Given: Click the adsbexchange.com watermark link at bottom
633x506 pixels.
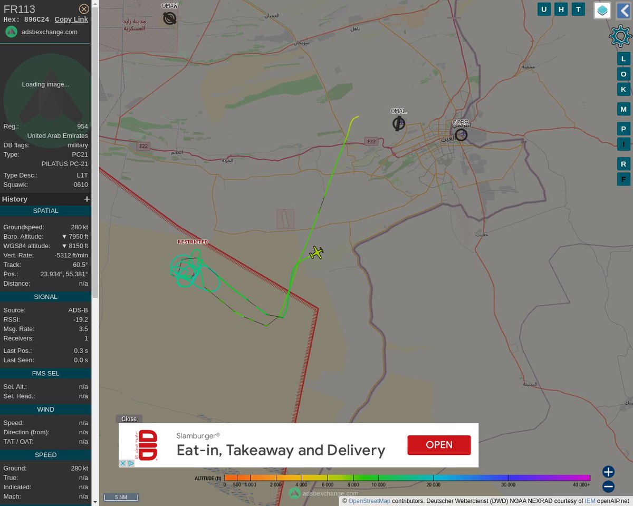Looking at the screenshot, I should click(323, 493).
